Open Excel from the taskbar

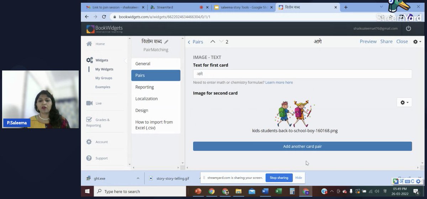[x=279, y=192]
